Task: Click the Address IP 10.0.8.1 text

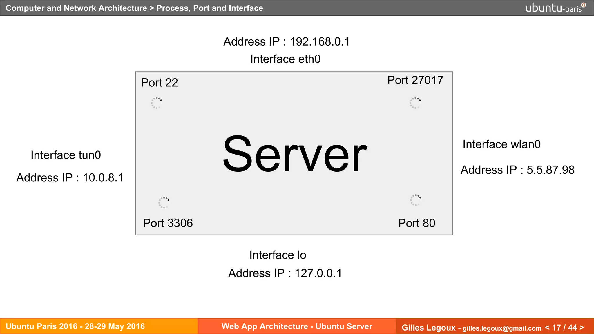Action: coord(70,178)
